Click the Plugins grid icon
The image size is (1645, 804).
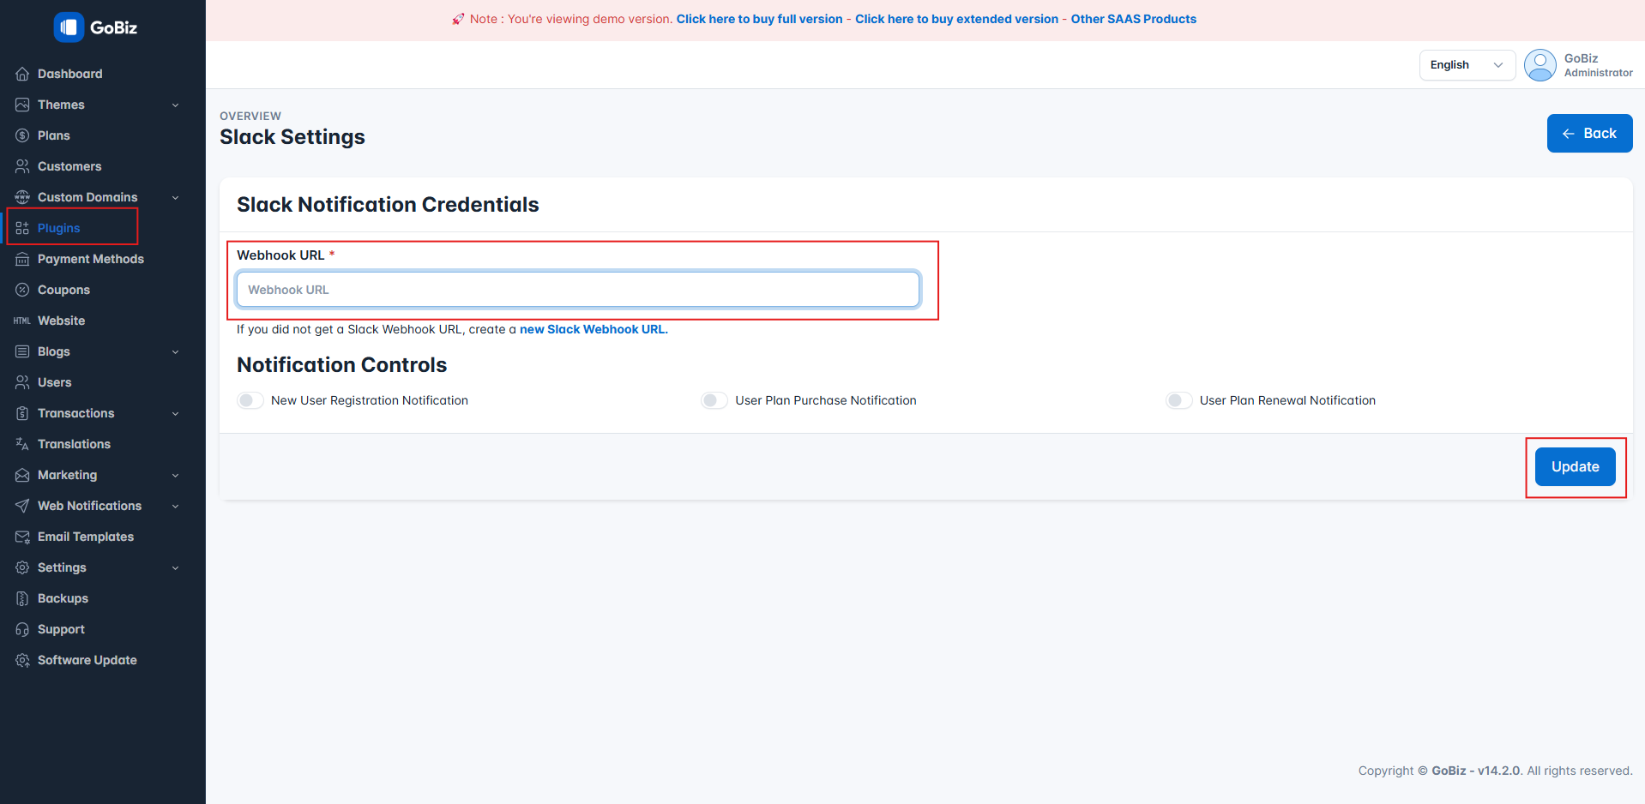tap(22, 228)
